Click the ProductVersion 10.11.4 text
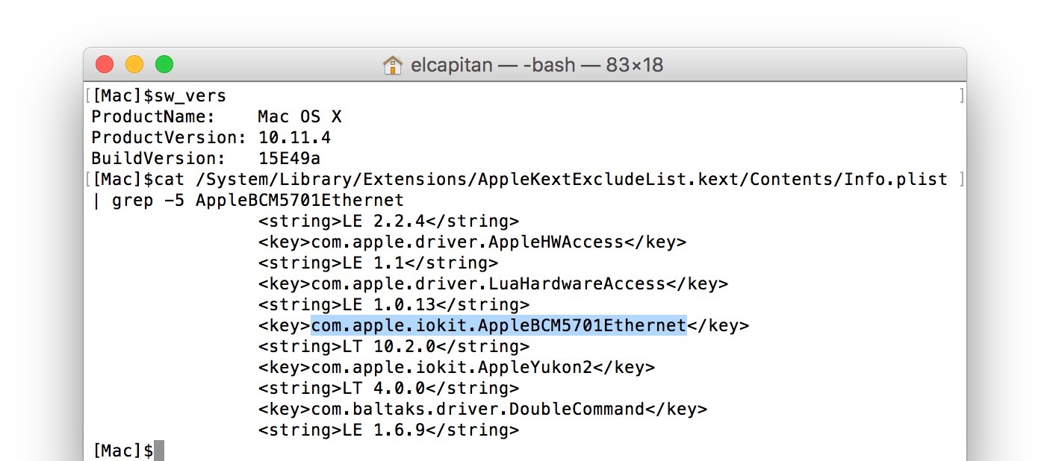Viewport: 1050px width, 461px height. click(294, 137)
